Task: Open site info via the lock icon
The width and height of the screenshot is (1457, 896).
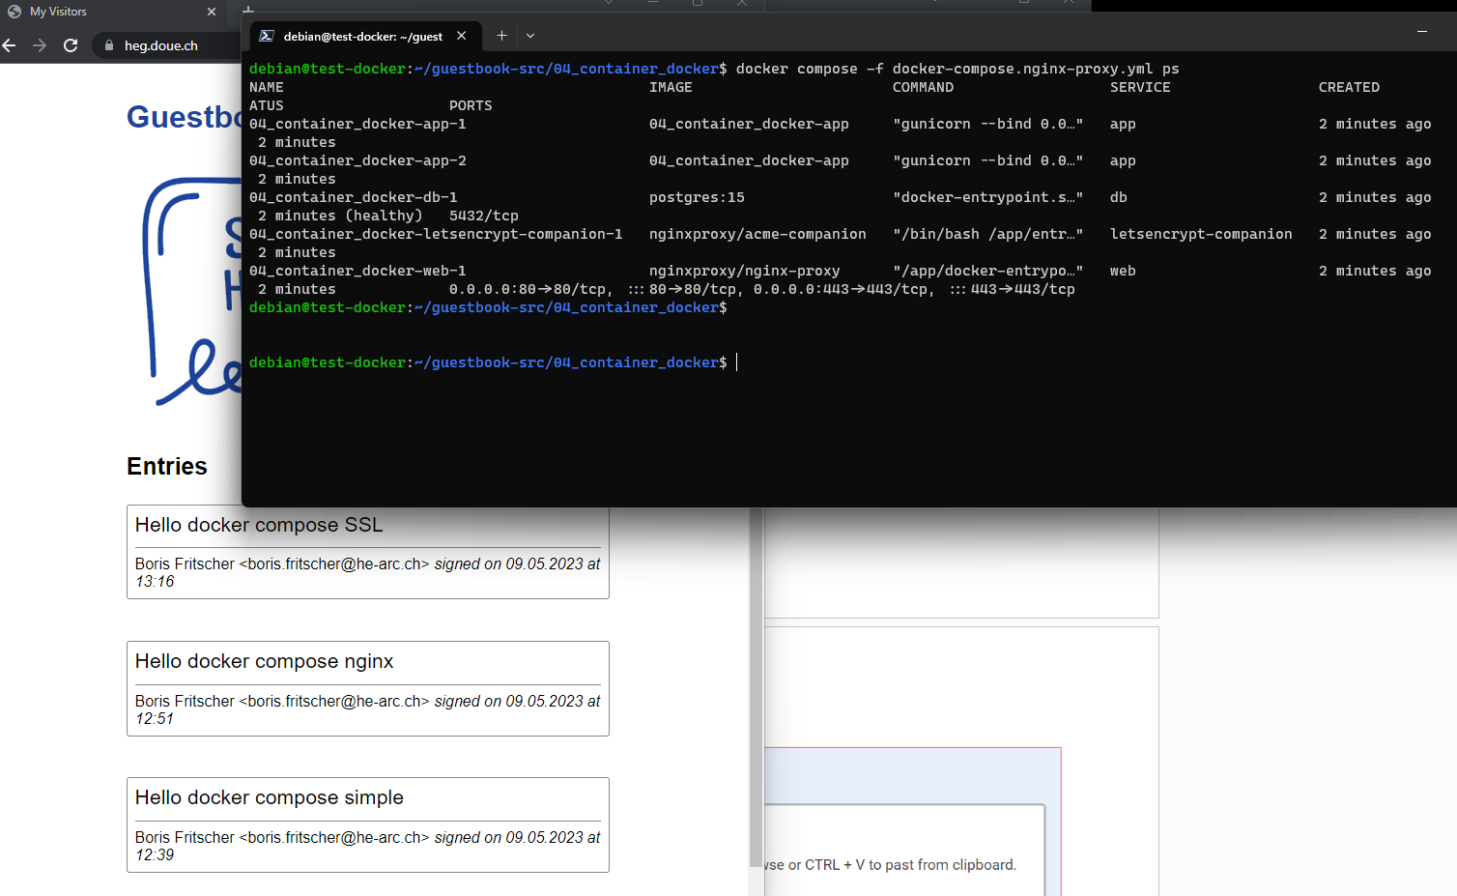Action: pos(109,45)
